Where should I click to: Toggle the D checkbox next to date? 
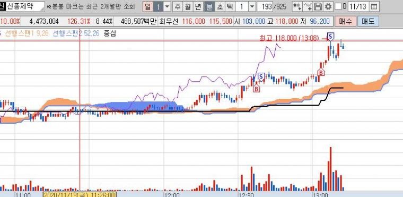coord(338,6)
